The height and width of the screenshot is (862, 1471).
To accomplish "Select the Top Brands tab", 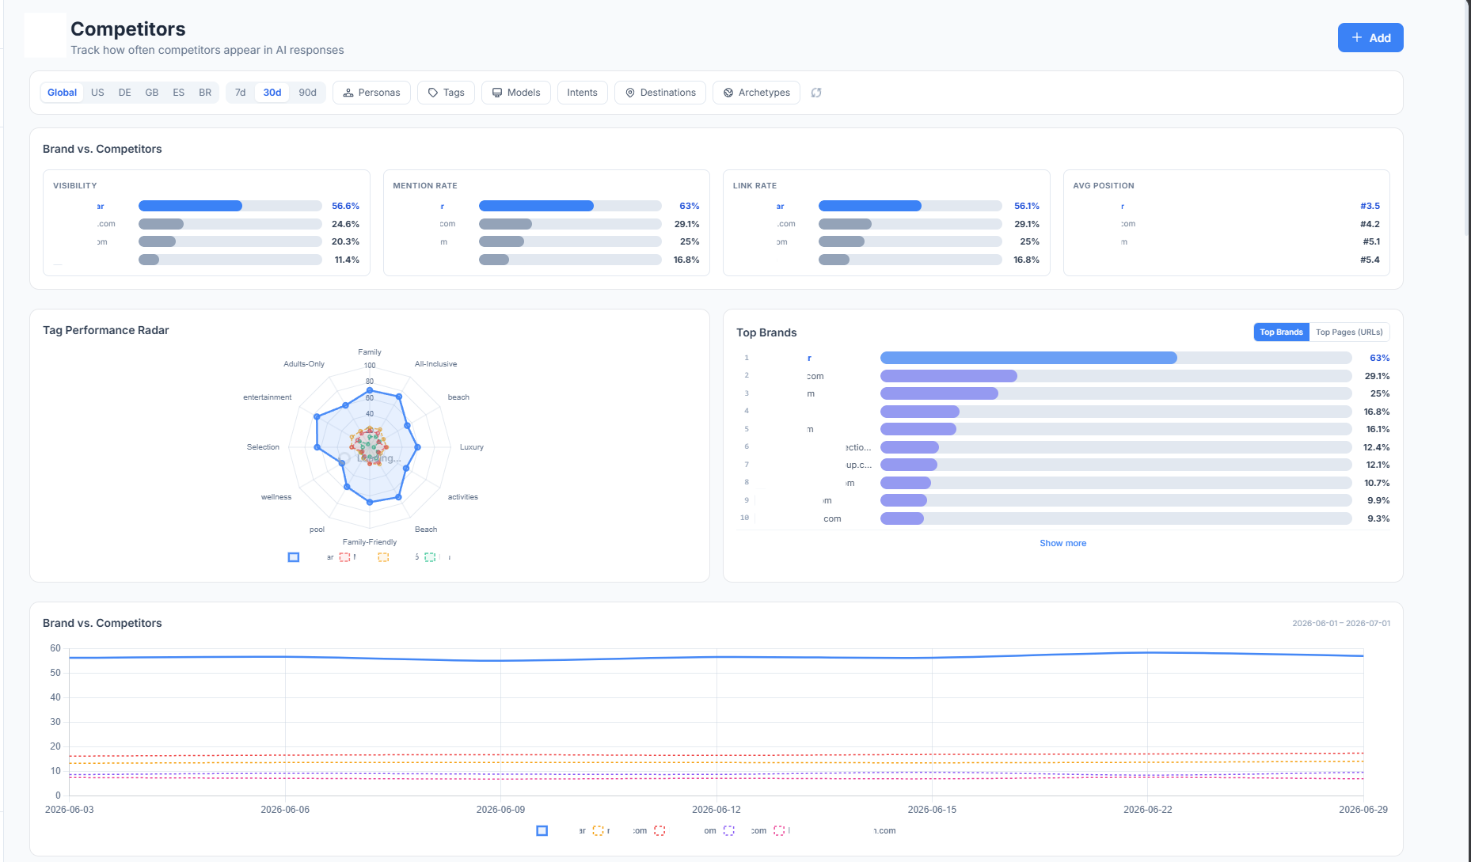I will point(1281,332).
